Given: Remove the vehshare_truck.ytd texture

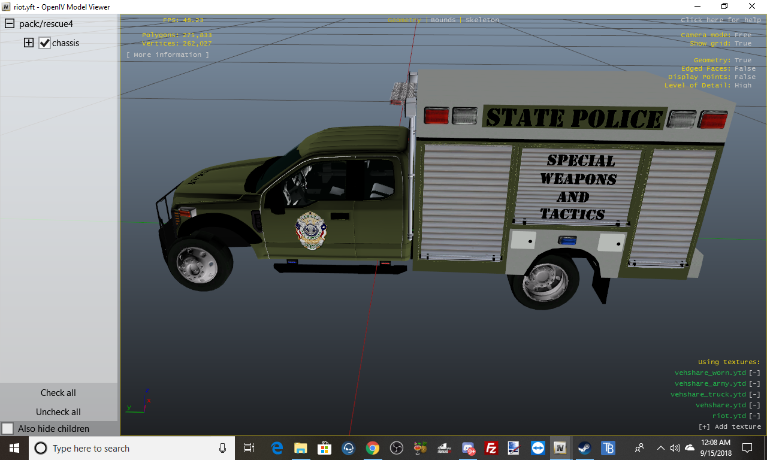Looking at the screenshot, I should (755, 395).
